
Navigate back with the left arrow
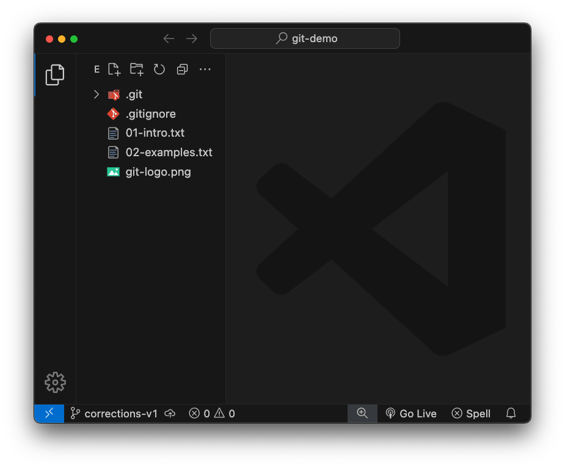pos(169,38)
